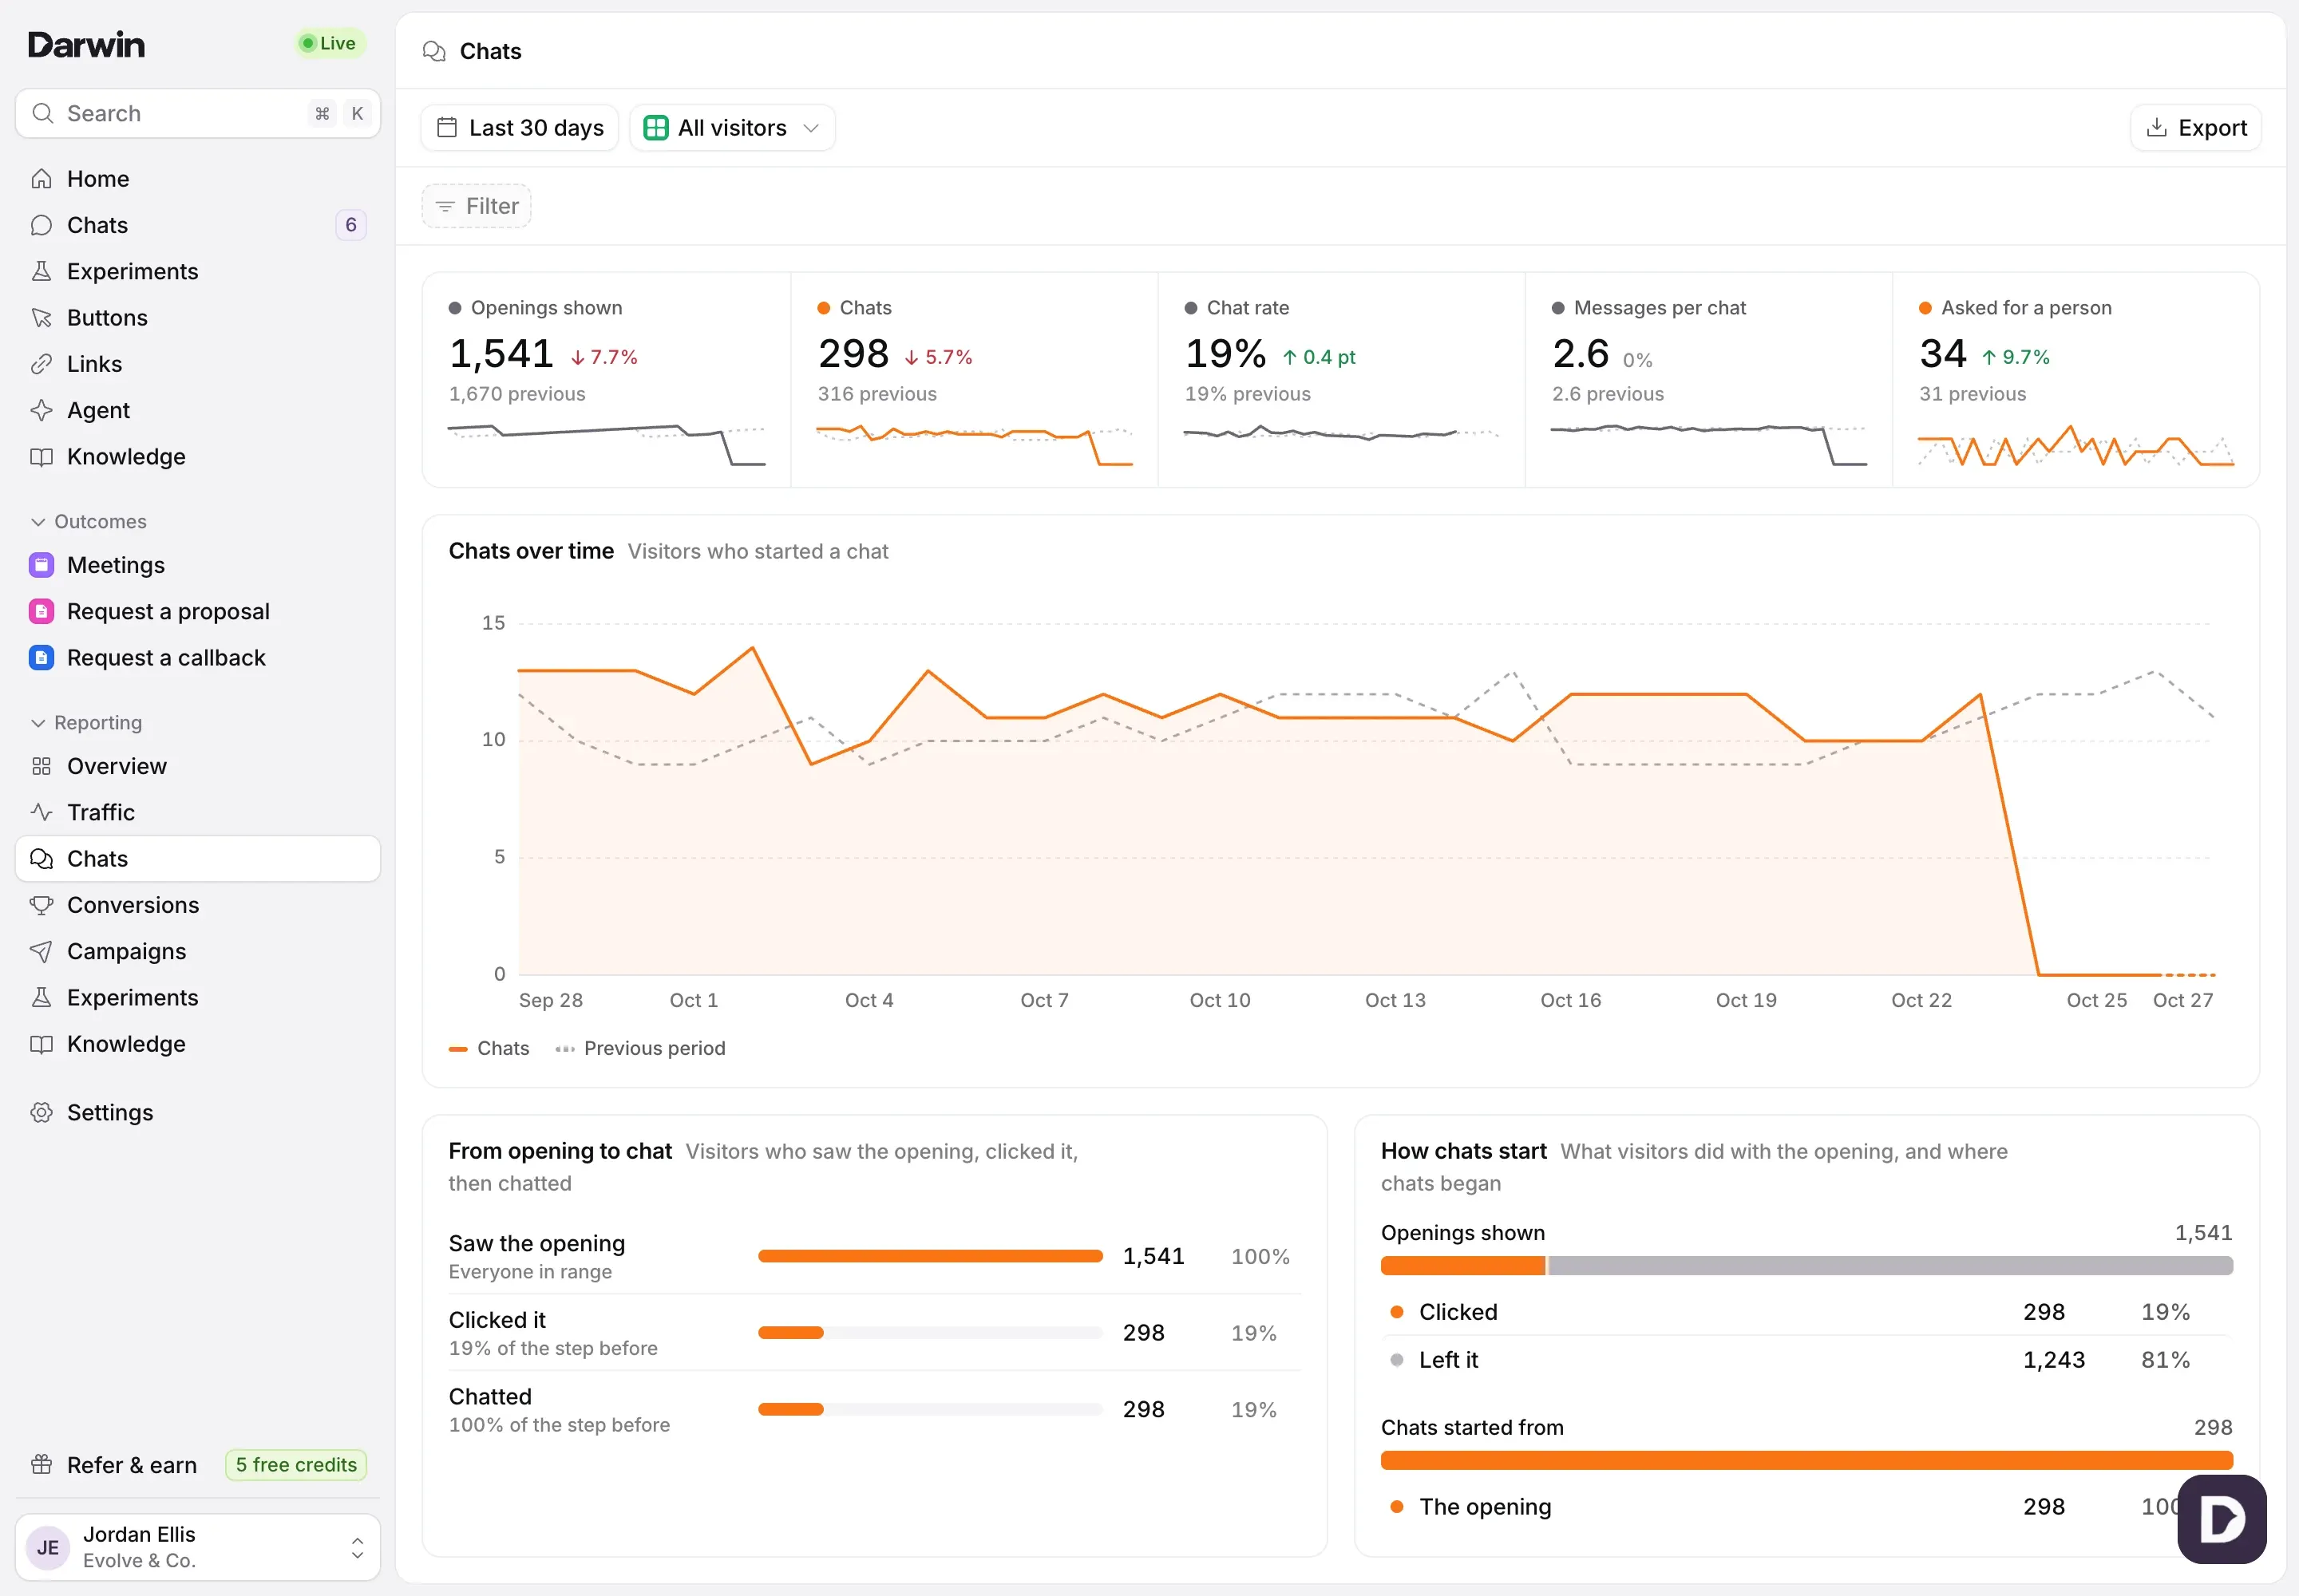Image resolution: width=2299 pixels, height=1596 pixels.
Task: Open the Agent section
Action: pyautogui.click(x=197, y=410)
